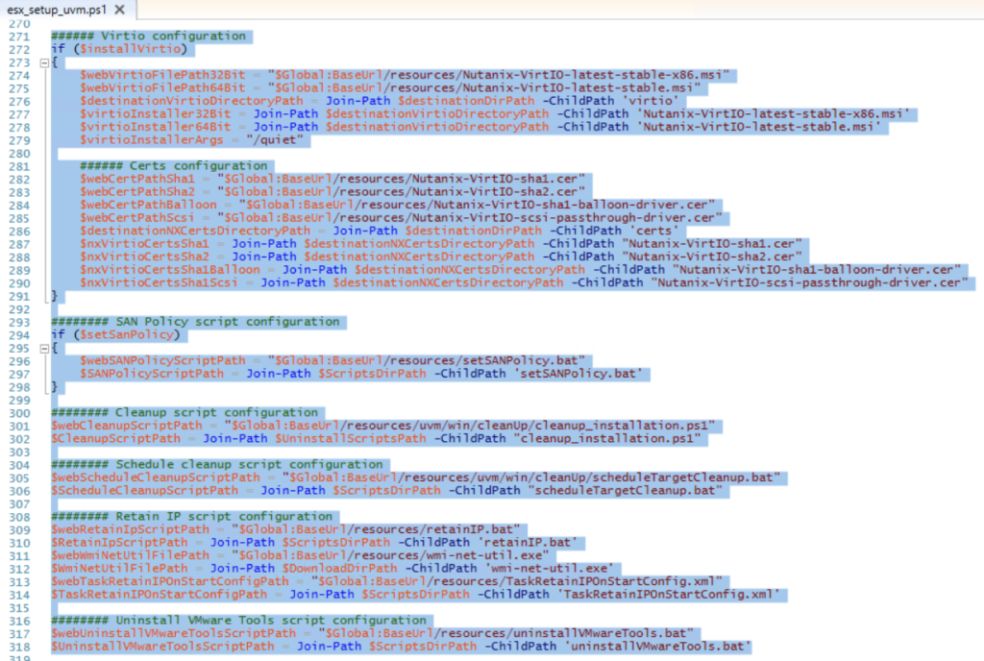Select the esx_setup_uvm.ps1 file tab
The width and height of the screenshot is (984, 661).
pyautogui.click(x=56, y=10)
